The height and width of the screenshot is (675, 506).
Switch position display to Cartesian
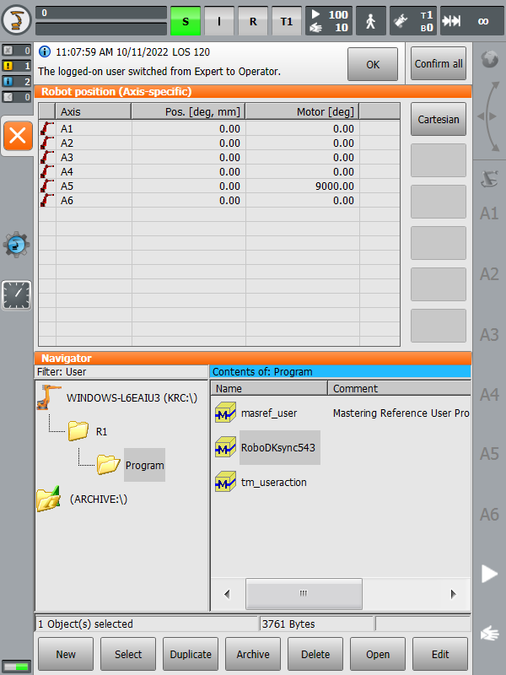pyautogui.click(x=439, y=119)
